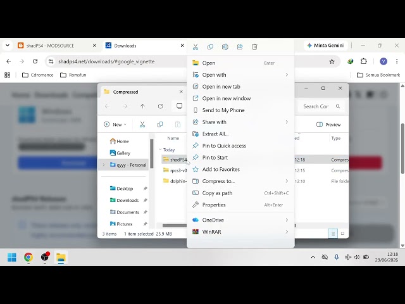
Task: Refresh the File Explorer folder
Action: (x=160, y=106)
